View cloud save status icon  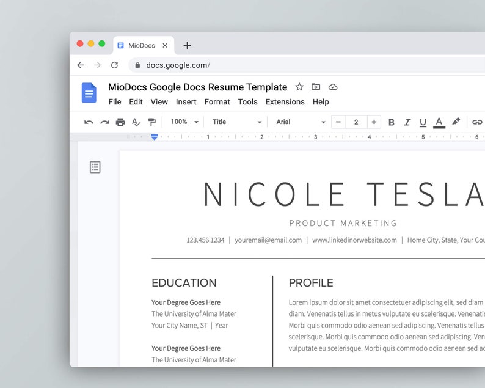pos(333,87)
